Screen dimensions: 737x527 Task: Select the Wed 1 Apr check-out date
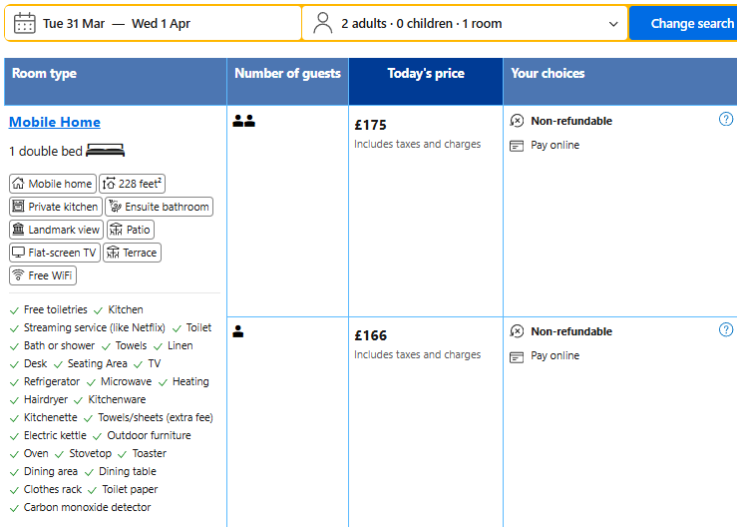tap(161, 24)
